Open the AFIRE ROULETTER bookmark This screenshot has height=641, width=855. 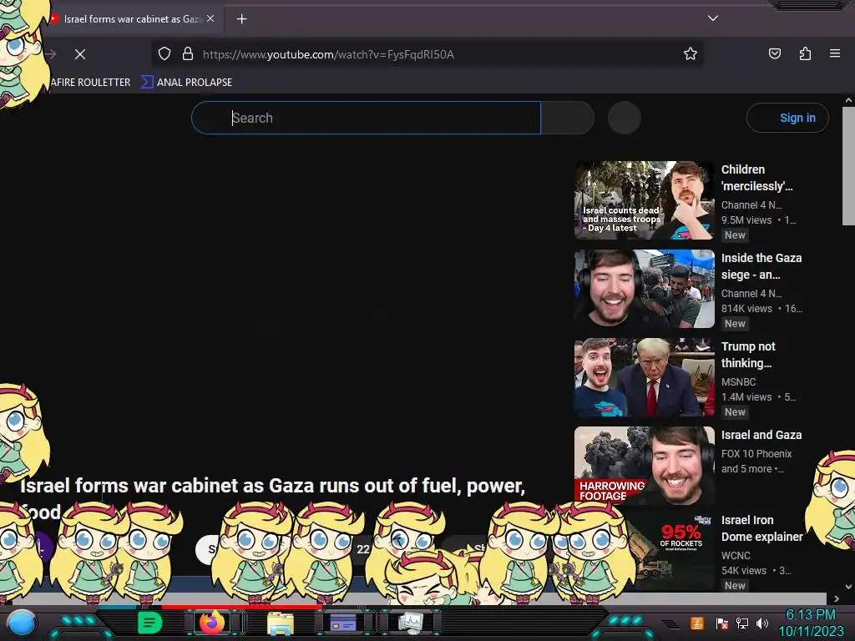point(90,83)
